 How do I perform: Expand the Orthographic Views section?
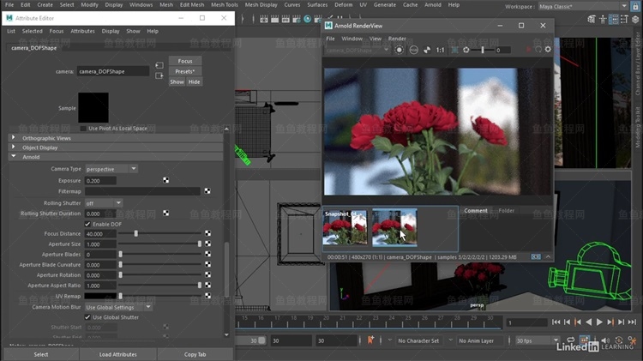coord(116,138)
